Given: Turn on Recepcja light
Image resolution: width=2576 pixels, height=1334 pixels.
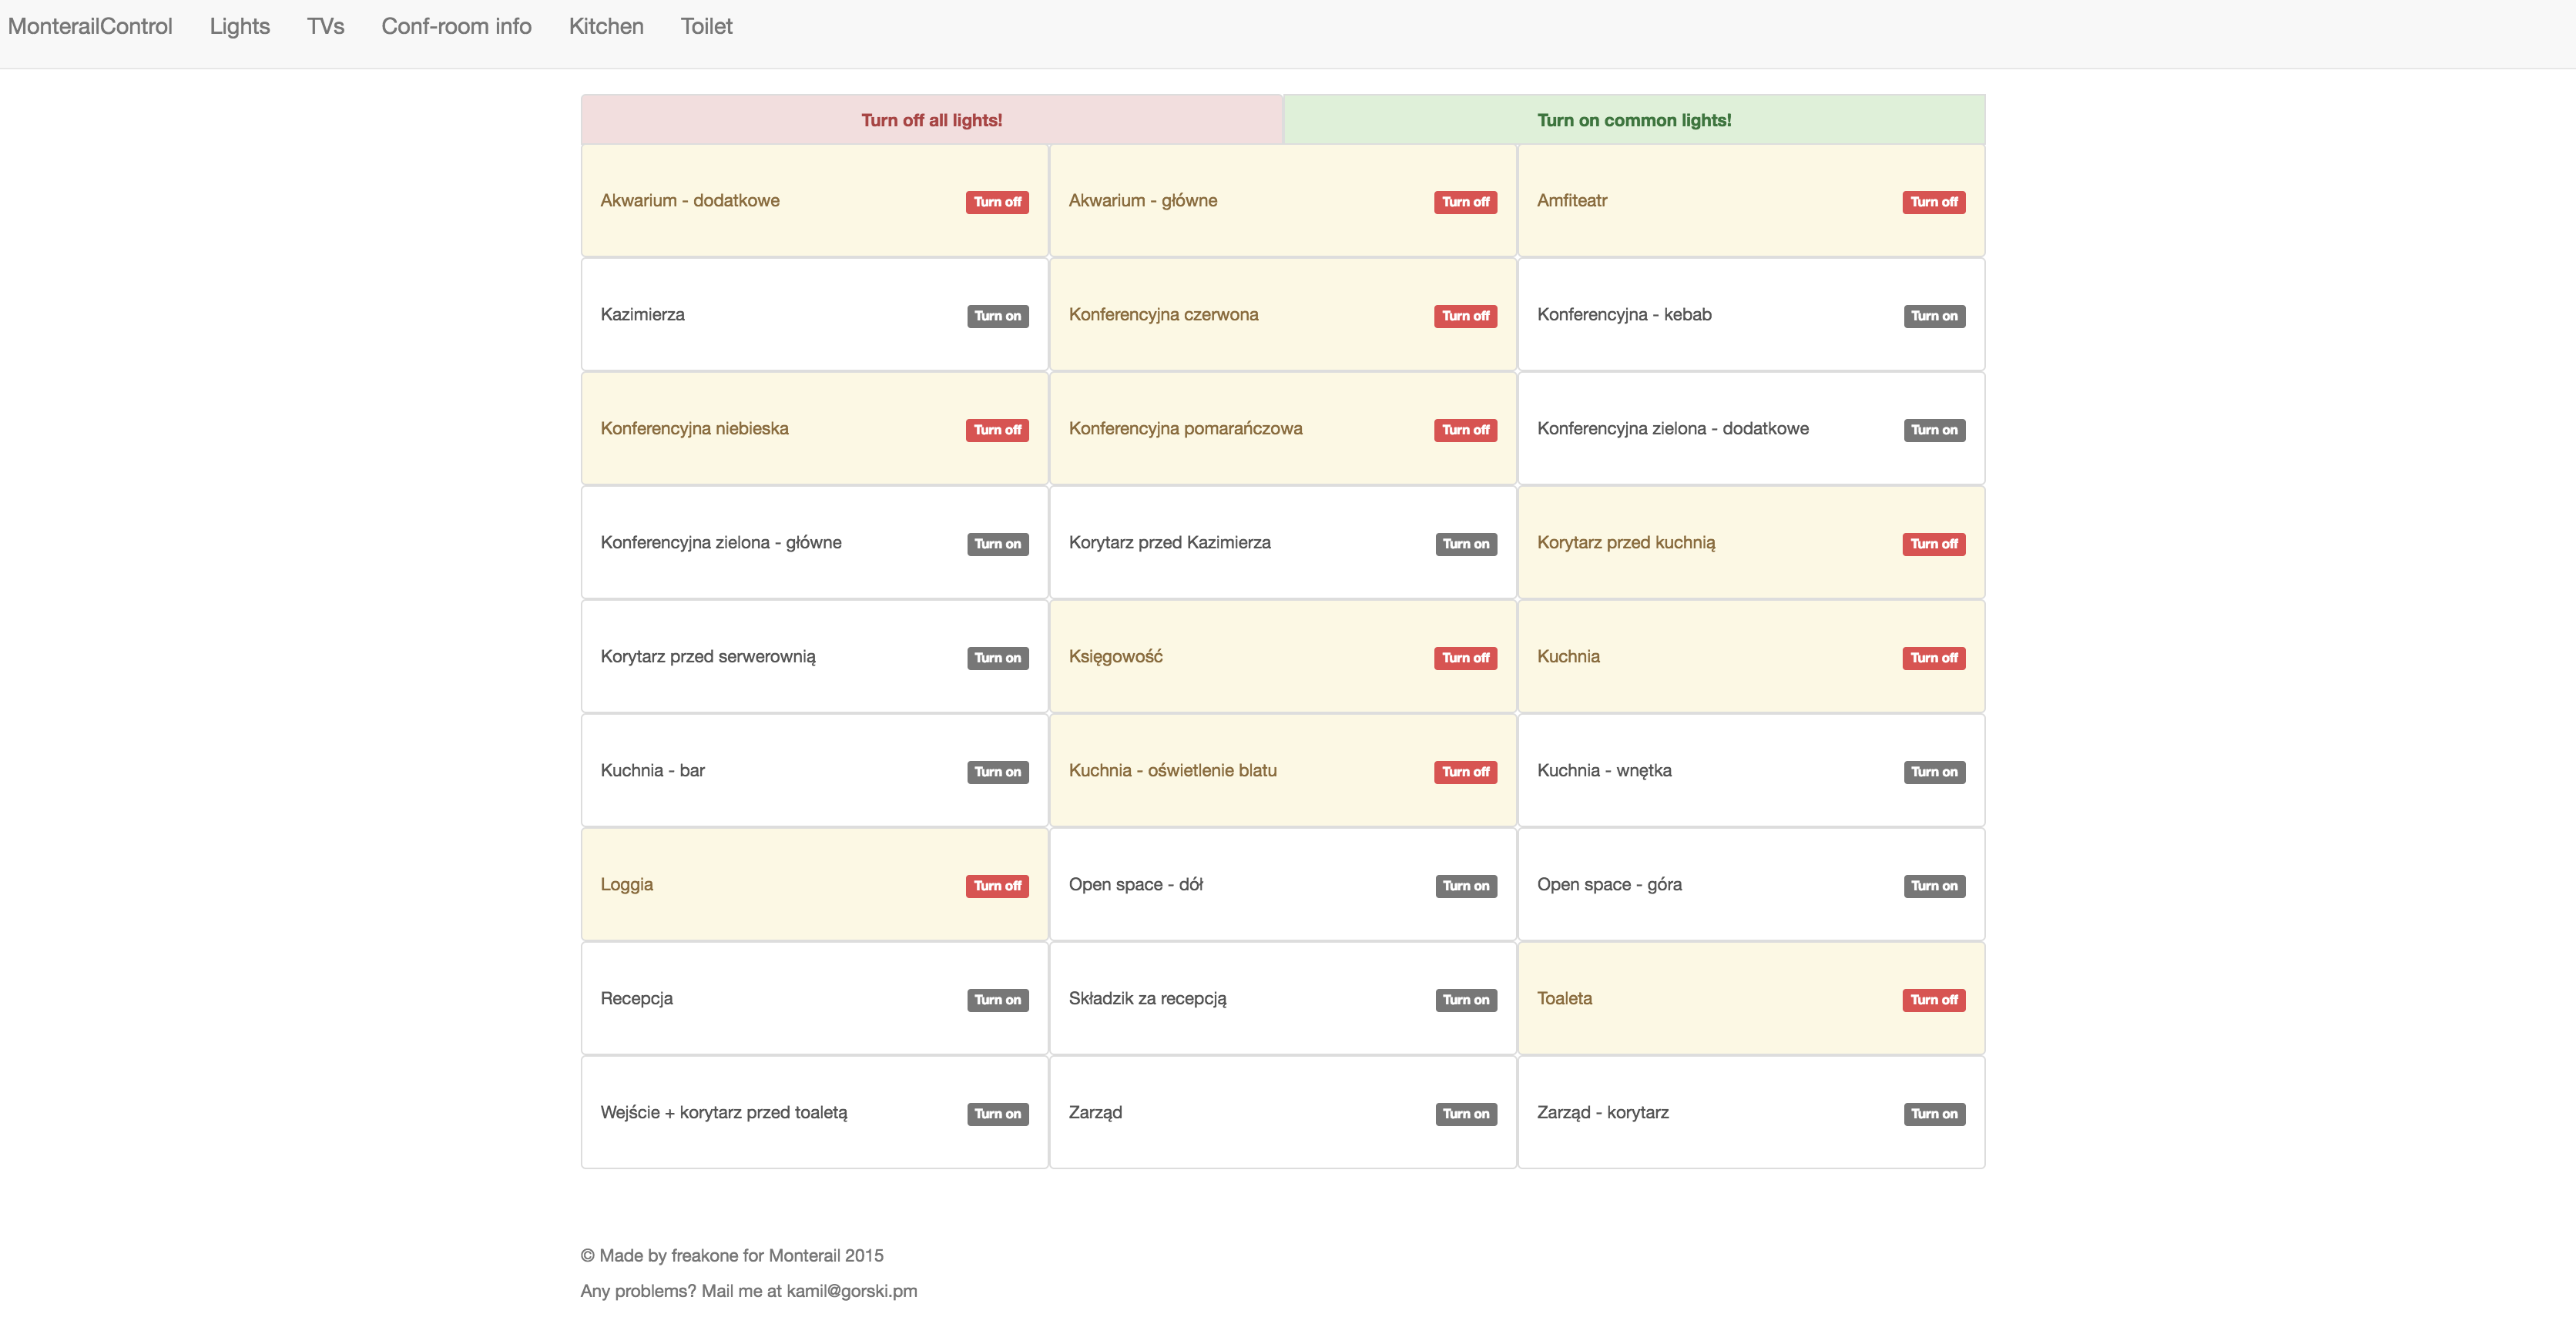Looking at the screenshot, I should pos(997,1000).
